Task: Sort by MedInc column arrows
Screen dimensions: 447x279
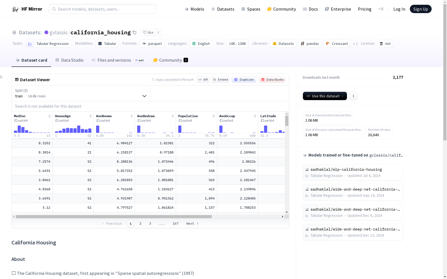Action: [49, 116]
